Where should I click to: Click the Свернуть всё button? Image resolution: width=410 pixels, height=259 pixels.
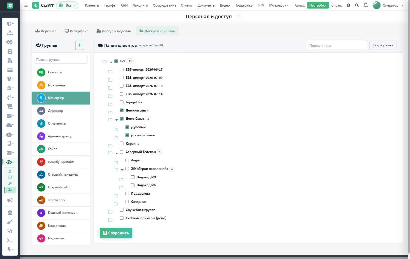pos(383,45)
